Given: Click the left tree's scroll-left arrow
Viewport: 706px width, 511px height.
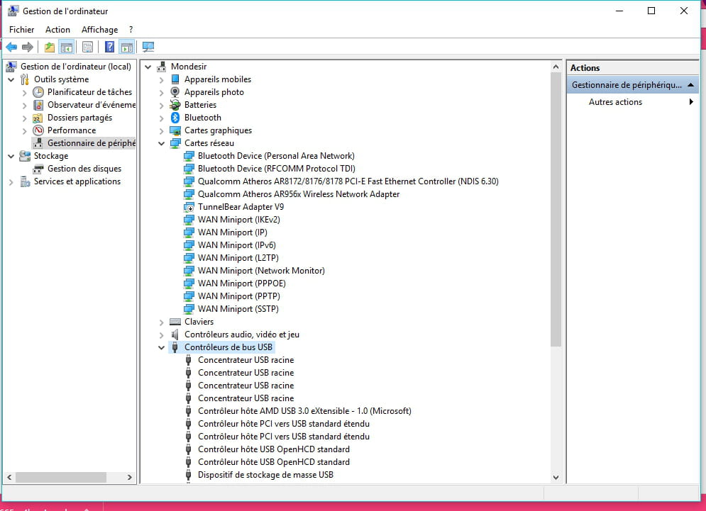Looking at the screenshot, I should tap(9, 477).
